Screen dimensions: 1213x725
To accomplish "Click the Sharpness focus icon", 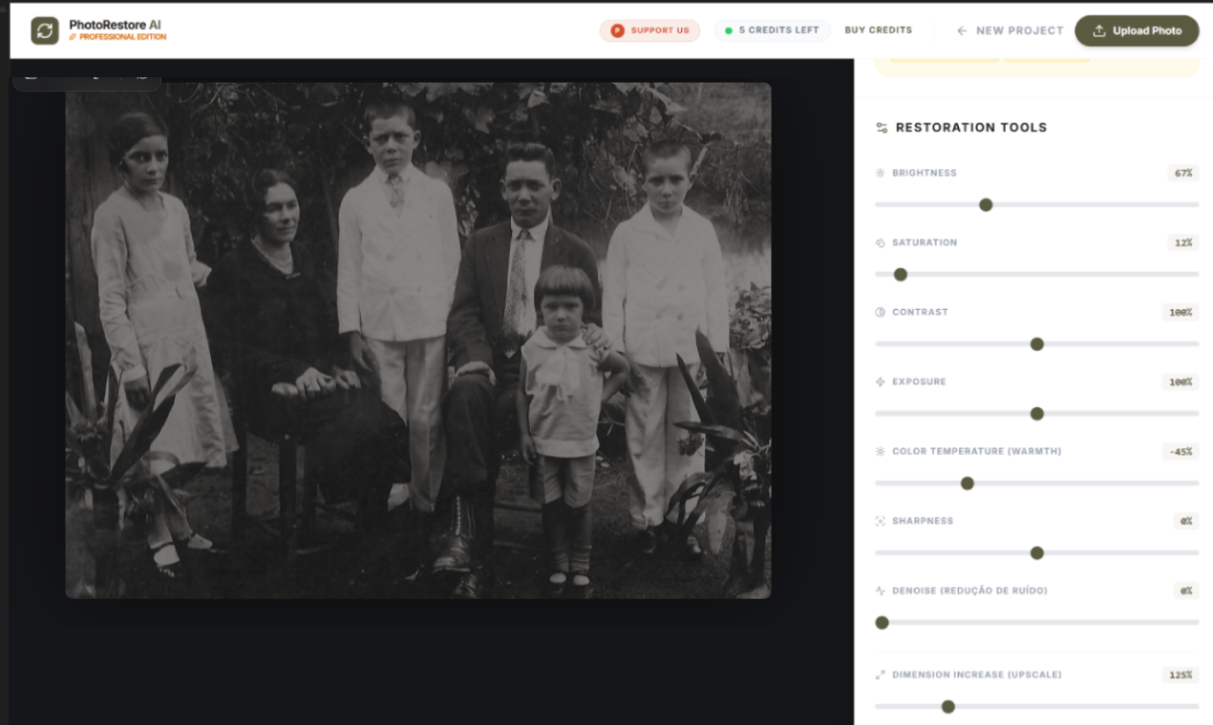I will tap(881, 521).
